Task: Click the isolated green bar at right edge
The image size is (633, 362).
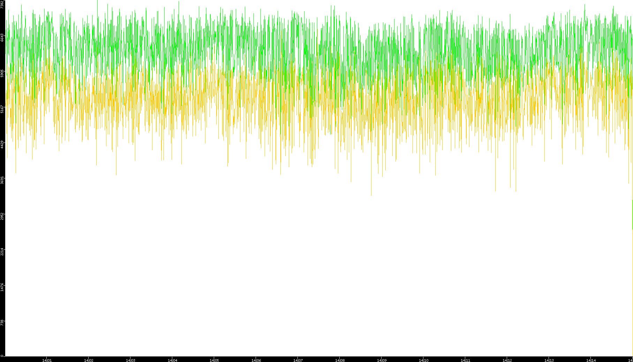Action: pos(632,215)
